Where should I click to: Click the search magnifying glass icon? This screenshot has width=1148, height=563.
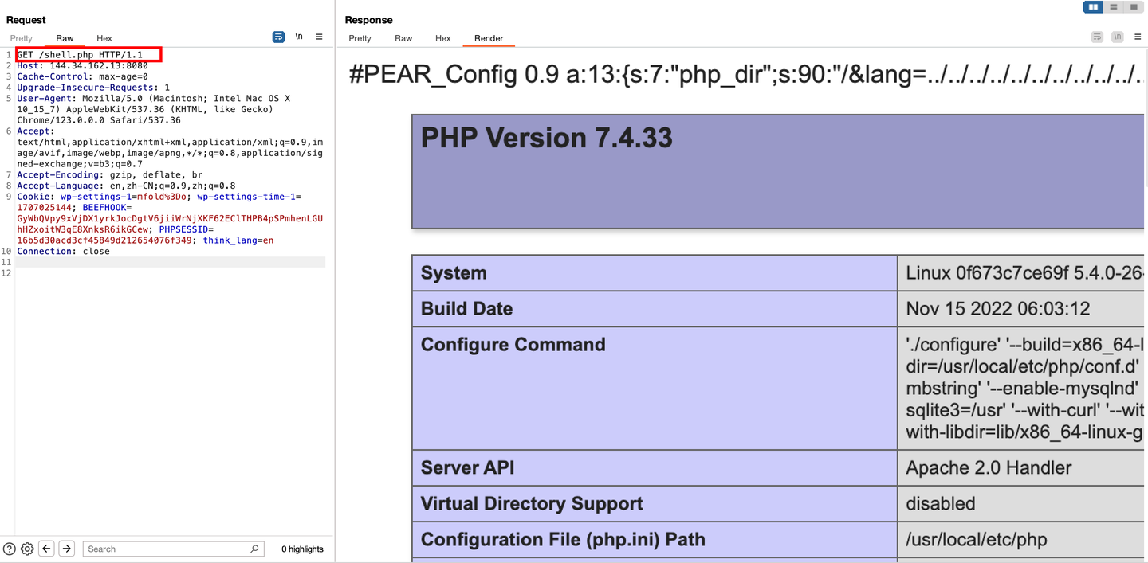(x=254, y=549)
